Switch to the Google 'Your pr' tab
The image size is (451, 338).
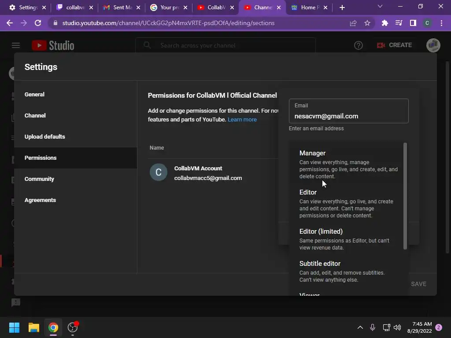(169, 7)
